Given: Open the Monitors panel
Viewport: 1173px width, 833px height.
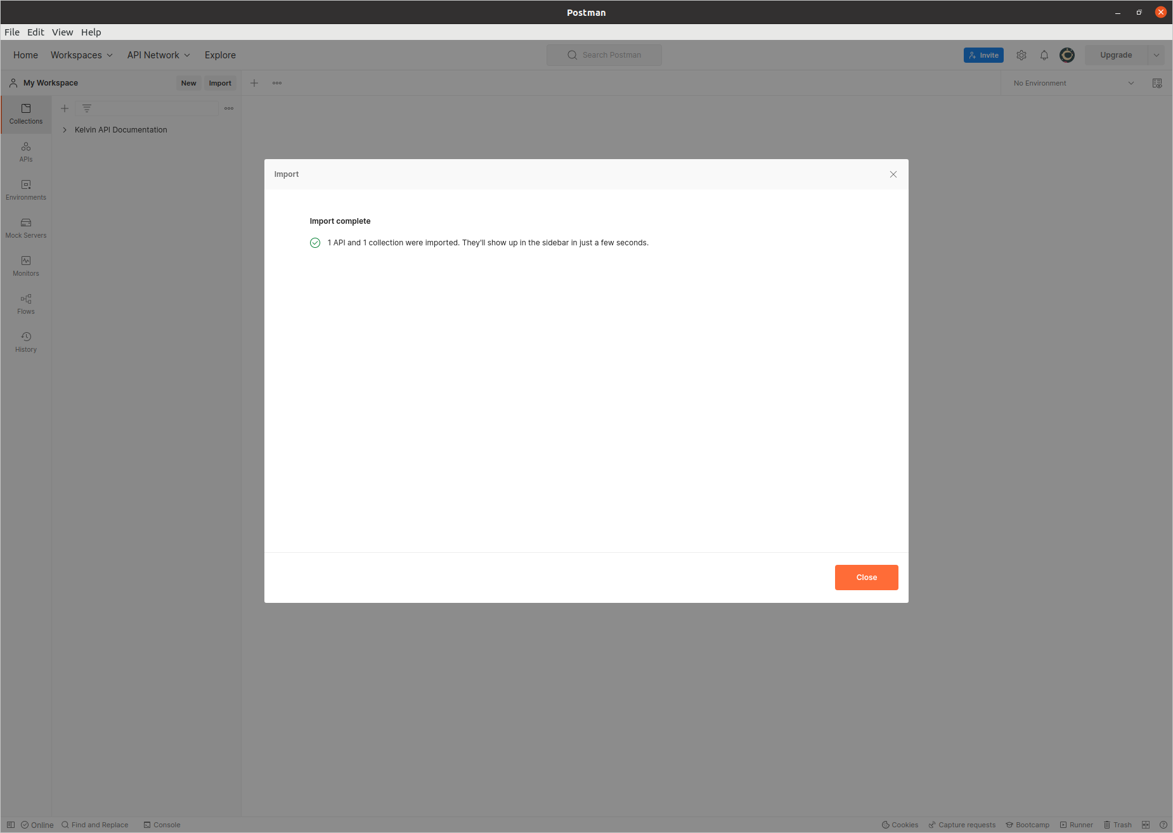Looking at the screenshot, I should click(25, 265).
